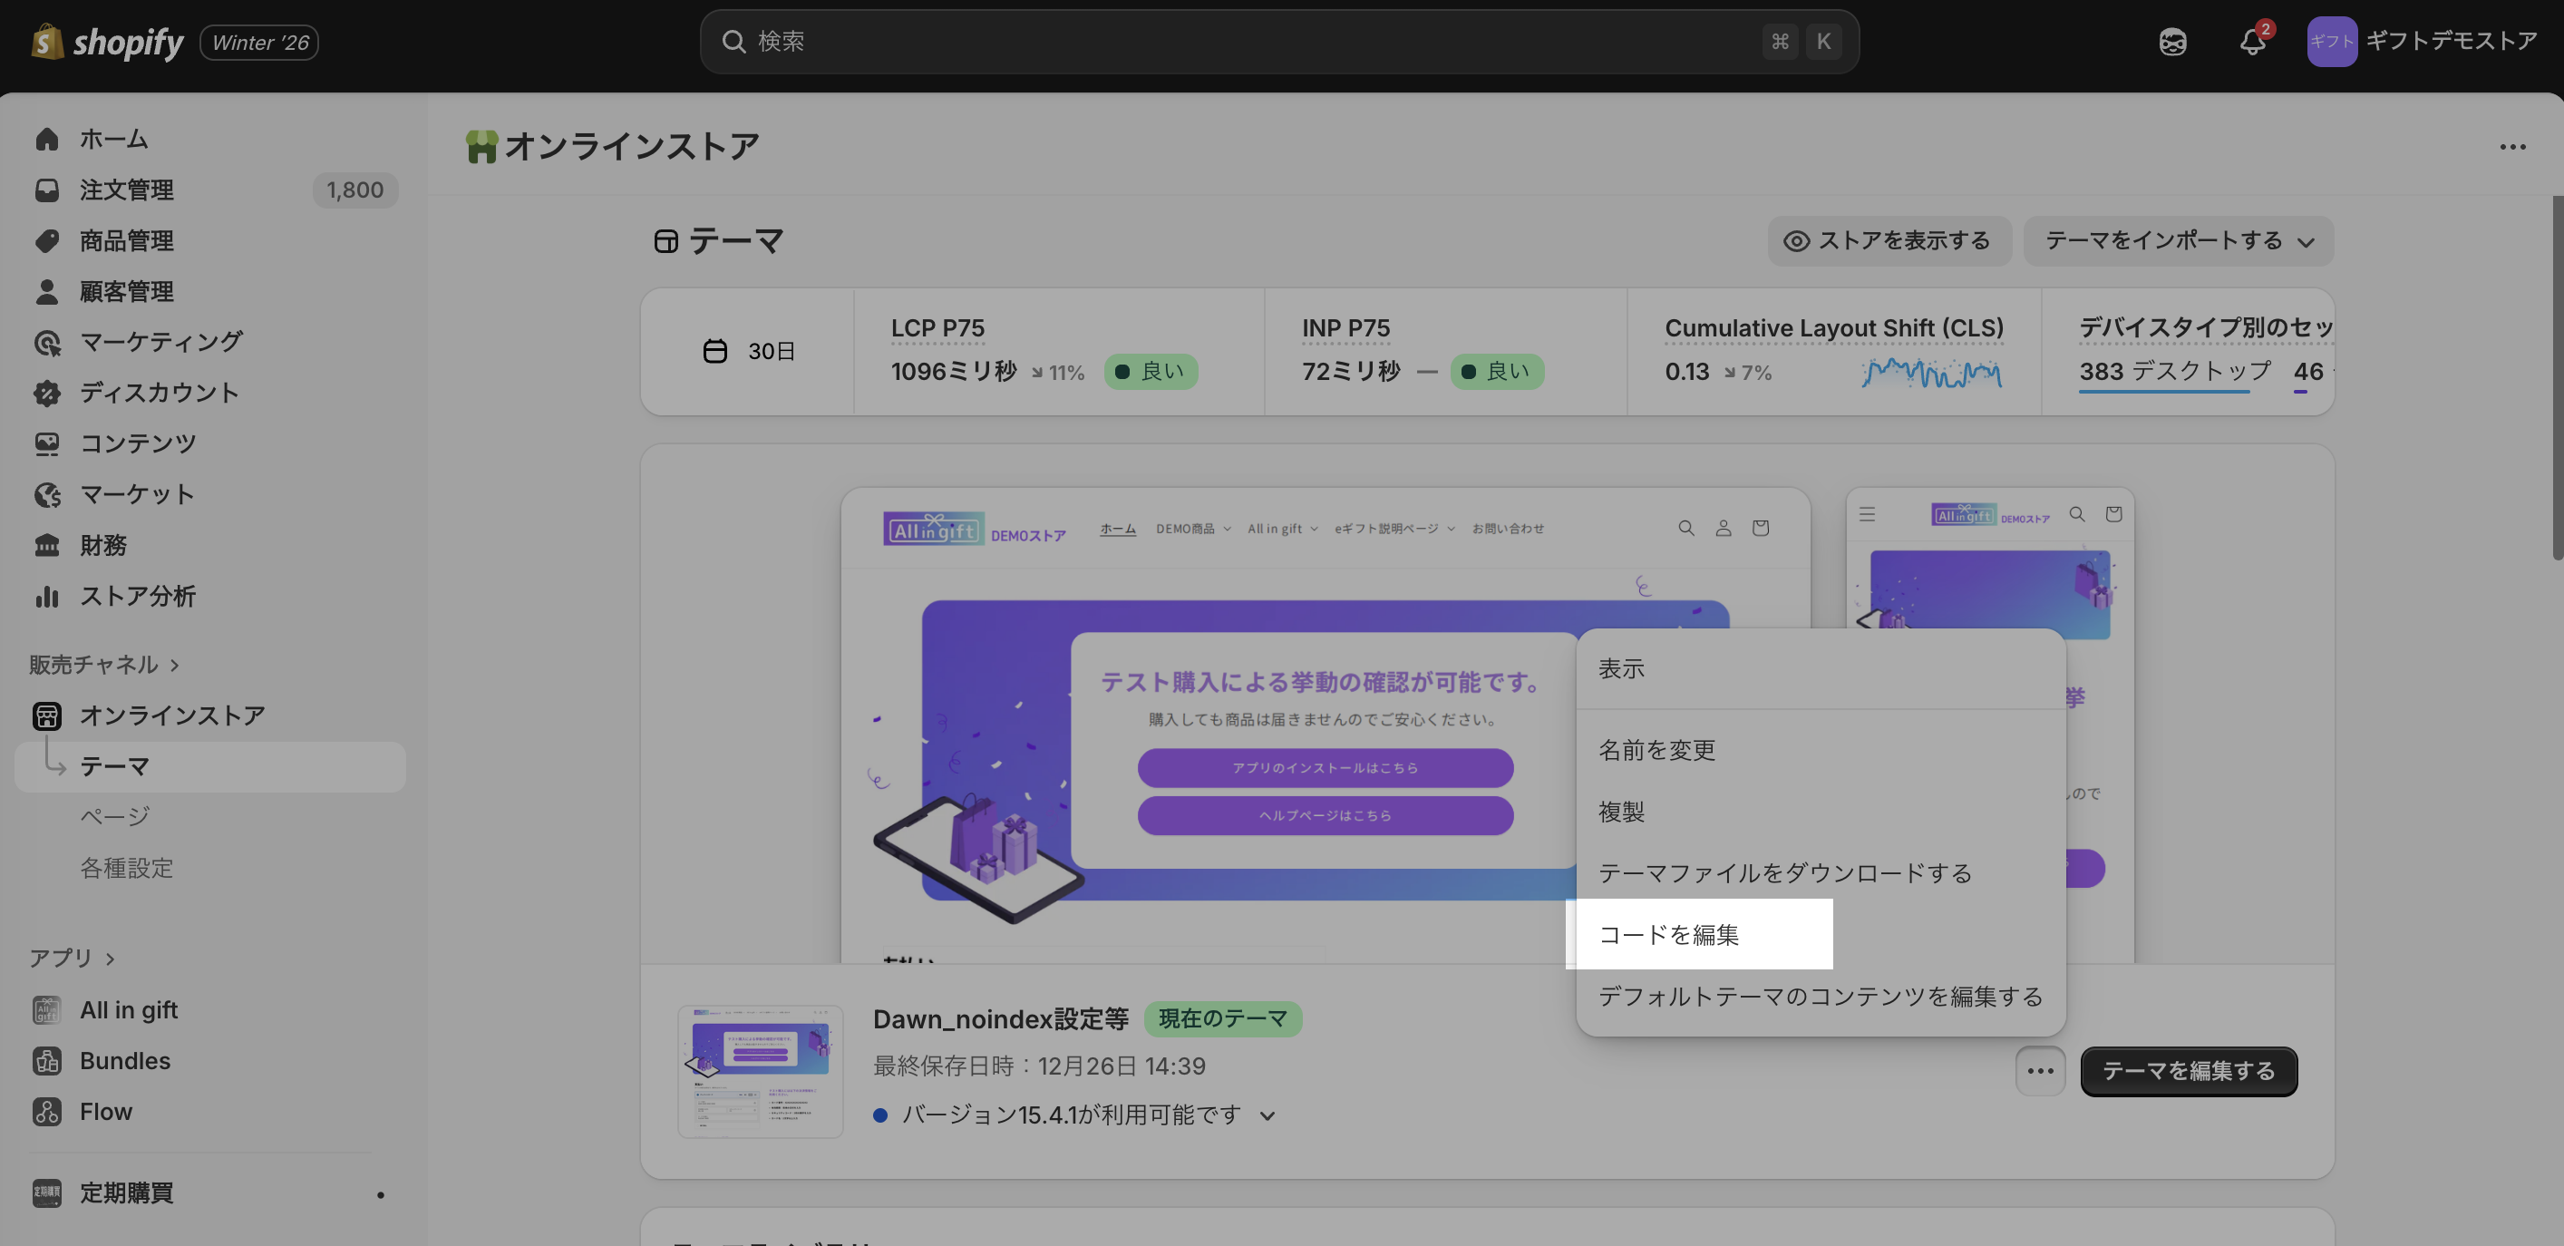Image resolution: width=2564 pixels, height=1246 pixels.
Task: Click the Discount badge icon in sidebar
Action: pyautogui.click(x=47, y=393)
